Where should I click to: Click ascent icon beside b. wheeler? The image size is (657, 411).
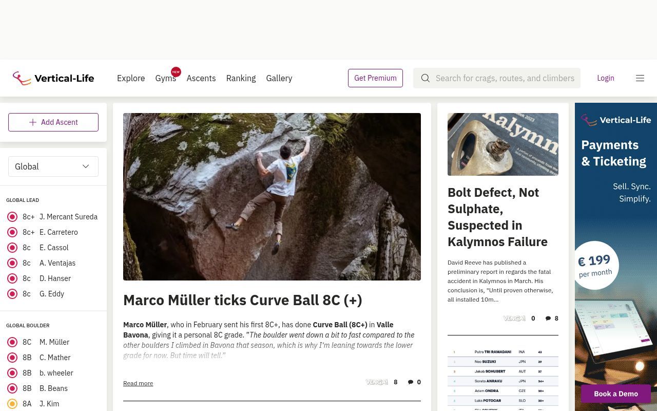coord(12,373)
